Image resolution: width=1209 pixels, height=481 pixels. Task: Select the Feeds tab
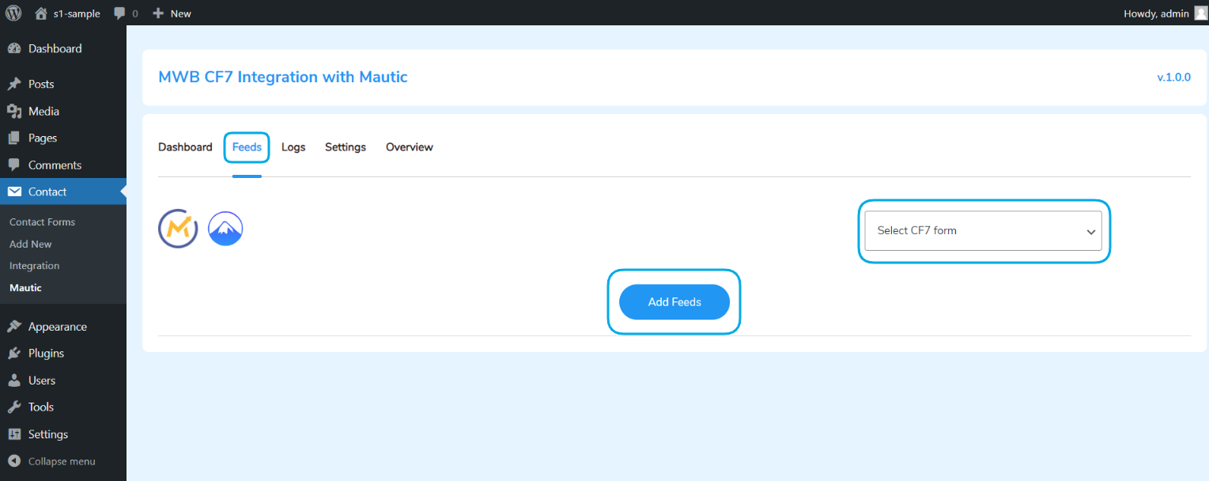(x=247, y=147)
